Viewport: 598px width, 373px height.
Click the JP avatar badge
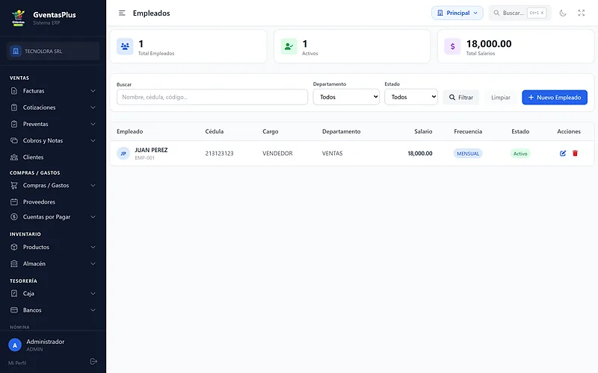click(x=123, y=154)
